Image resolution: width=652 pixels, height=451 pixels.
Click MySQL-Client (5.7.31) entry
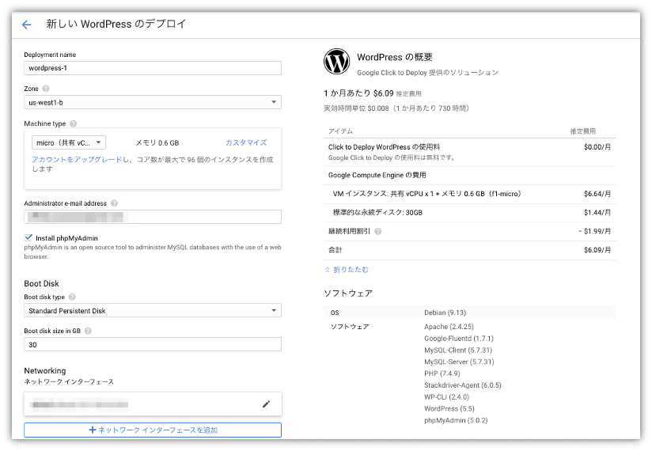(458, 350)
